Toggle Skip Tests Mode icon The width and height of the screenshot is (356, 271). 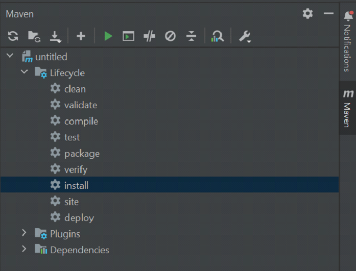tap(171, 36)
